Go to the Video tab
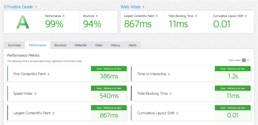The height and width of the screenshot is (125, 258). point(99,45)
